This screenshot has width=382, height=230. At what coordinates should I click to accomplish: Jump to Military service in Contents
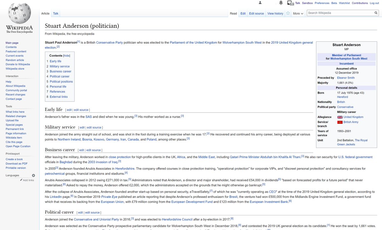[x=60, y=66]
